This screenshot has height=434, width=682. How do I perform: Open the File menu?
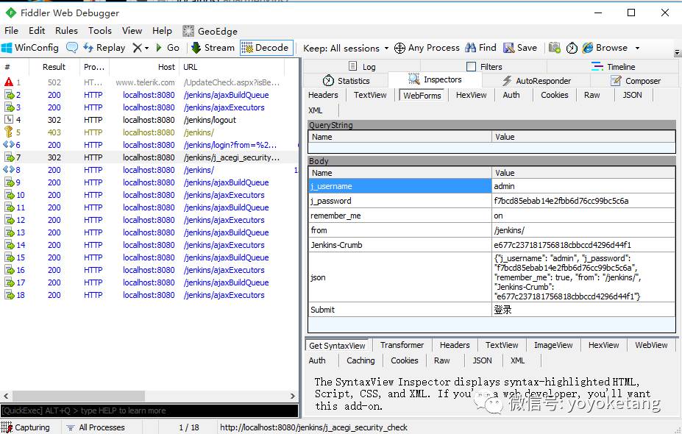coord(11,31)
